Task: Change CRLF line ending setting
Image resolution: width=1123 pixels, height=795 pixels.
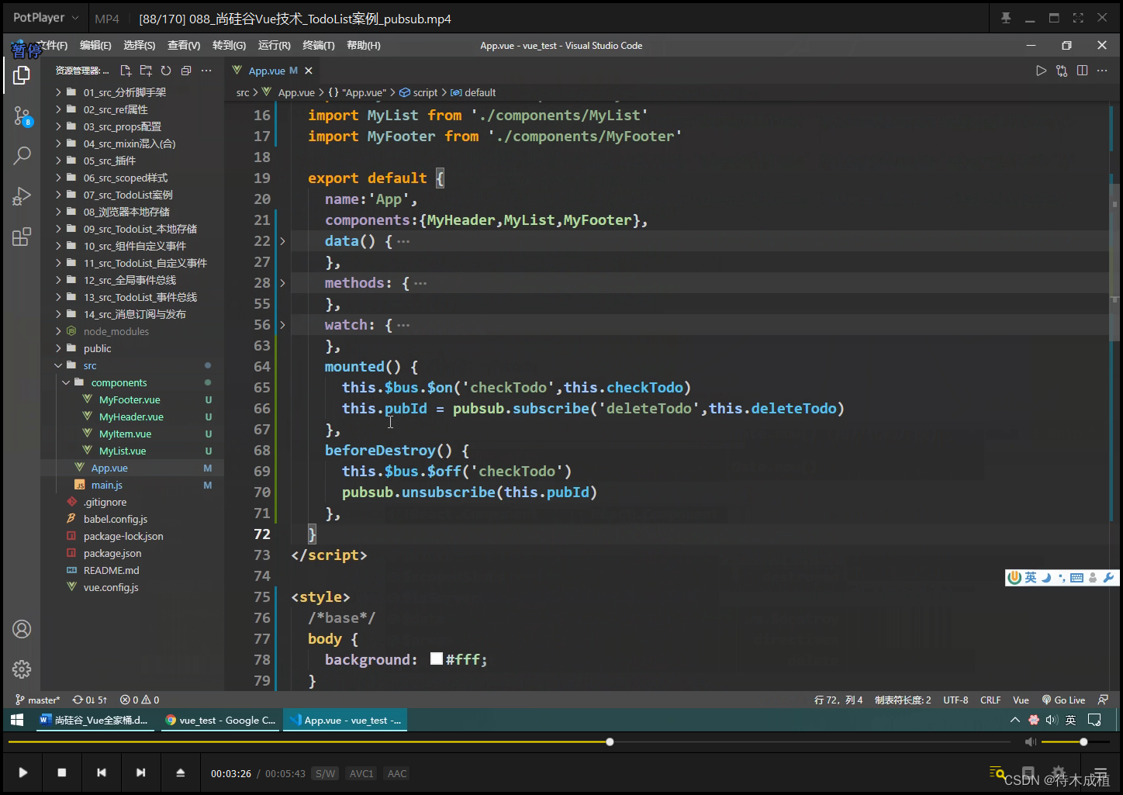Action: pos(990,700)
